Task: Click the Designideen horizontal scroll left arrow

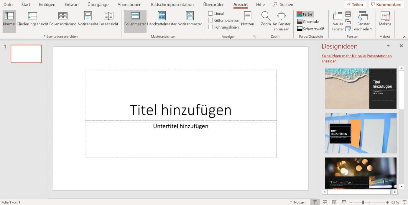Action: point(325,192)
